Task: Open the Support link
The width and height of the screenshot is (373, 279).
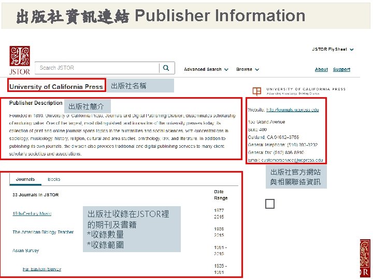Action: tap(341, 69)
